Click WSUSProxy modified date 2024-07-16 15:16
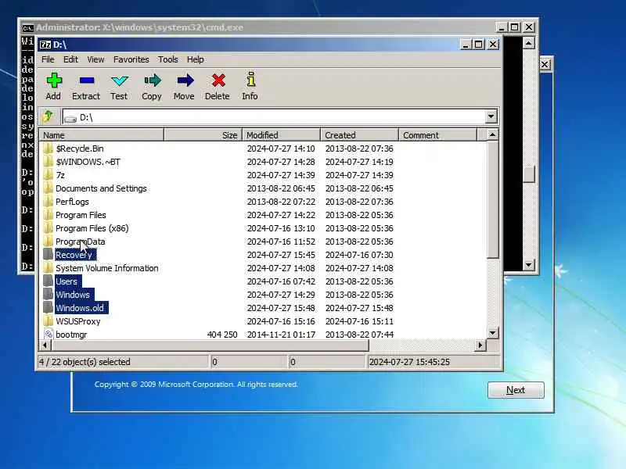 281,321
